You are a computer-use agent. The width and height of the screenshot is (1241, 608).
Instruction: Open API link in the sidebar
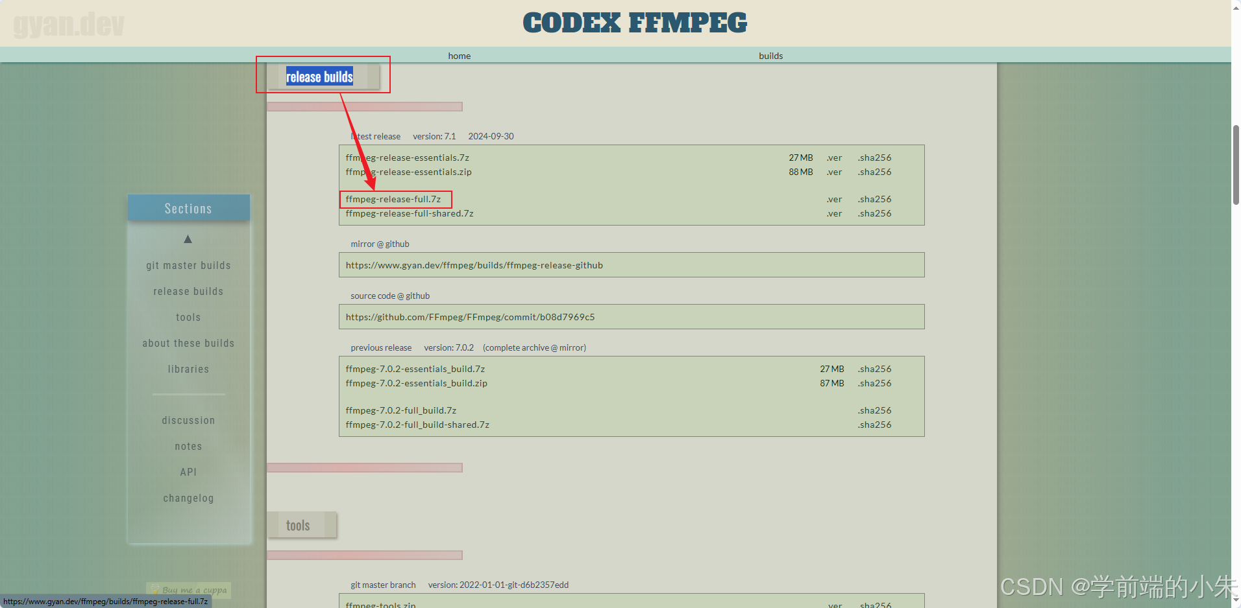188,473
